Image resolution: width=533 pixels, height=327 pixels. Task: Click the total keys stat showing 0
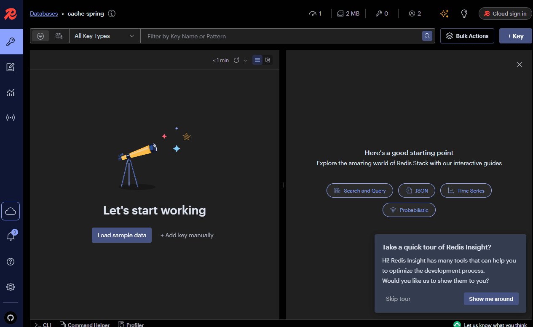(382, 13)
